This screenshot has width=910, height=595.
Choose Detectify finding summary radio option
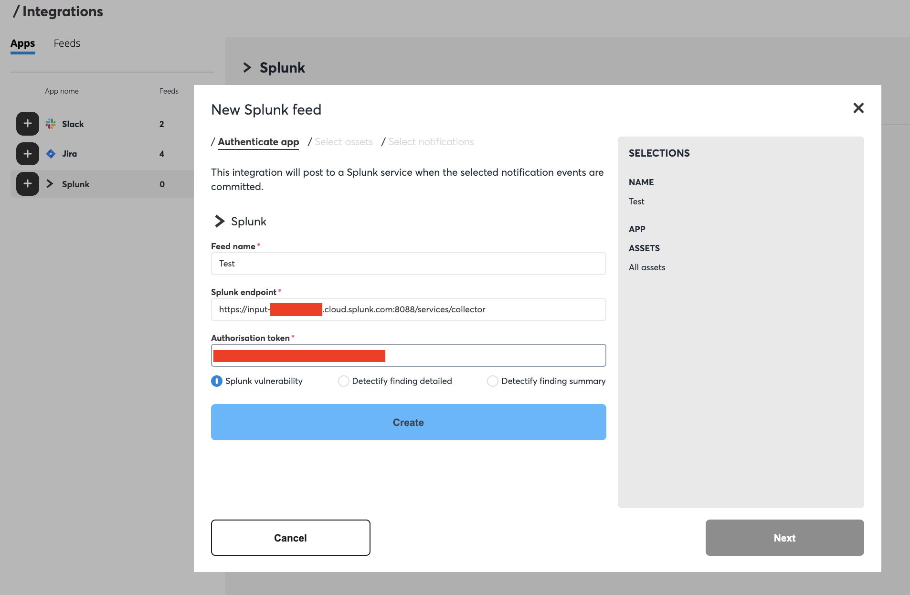493,381
